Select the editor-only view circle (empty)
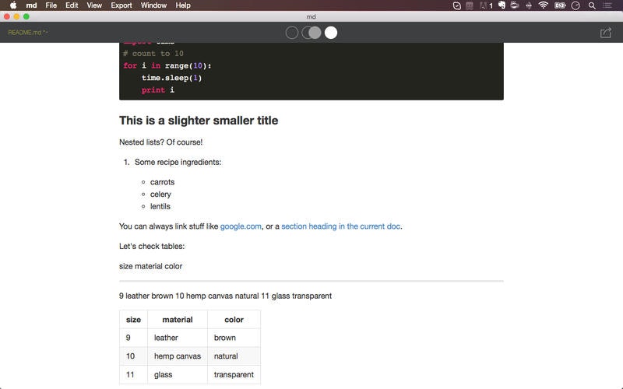The height and width of the screenshot is (389, 623). click(291, 33)
